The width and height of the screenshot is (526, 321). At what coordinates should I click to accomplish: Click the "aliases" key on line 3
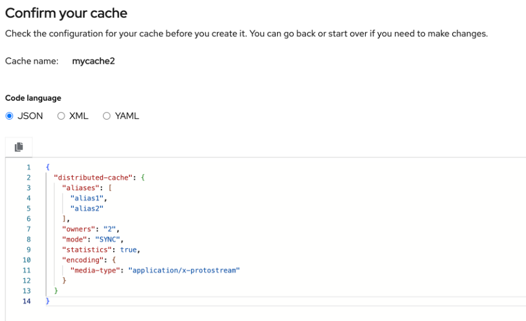click(80, 188)
